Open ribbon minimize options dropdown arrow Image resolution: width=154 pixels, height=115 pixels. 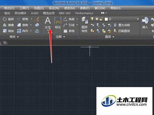pos(106,13)
